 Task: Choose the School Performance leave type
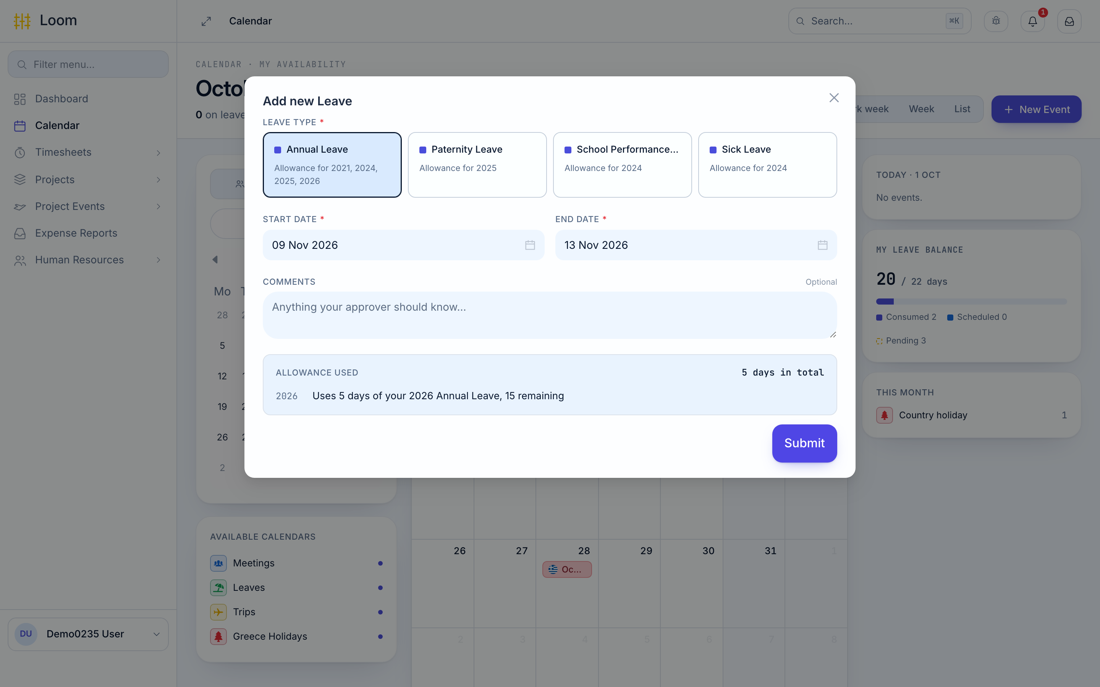tap(622, 165)
